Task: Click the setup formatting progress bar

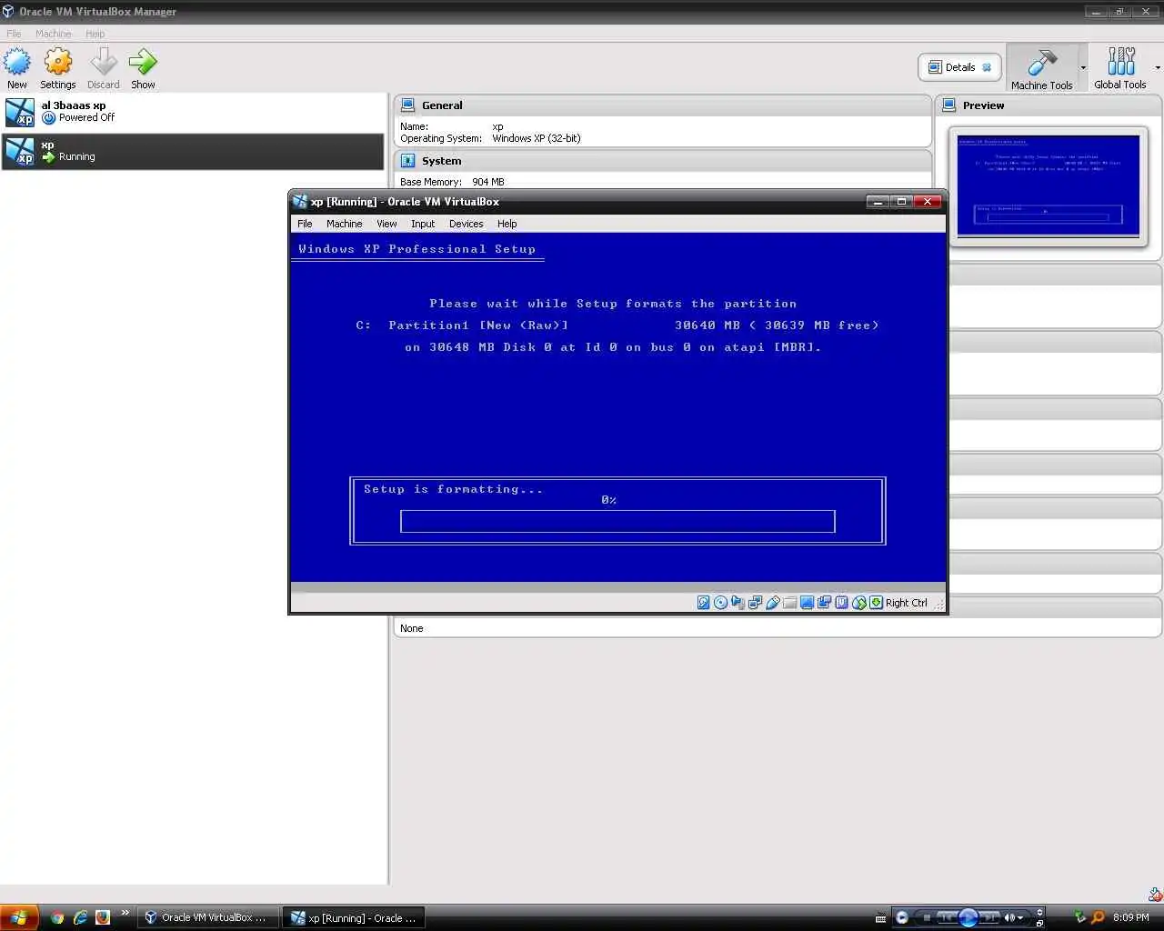Action: tap(617, 521)
